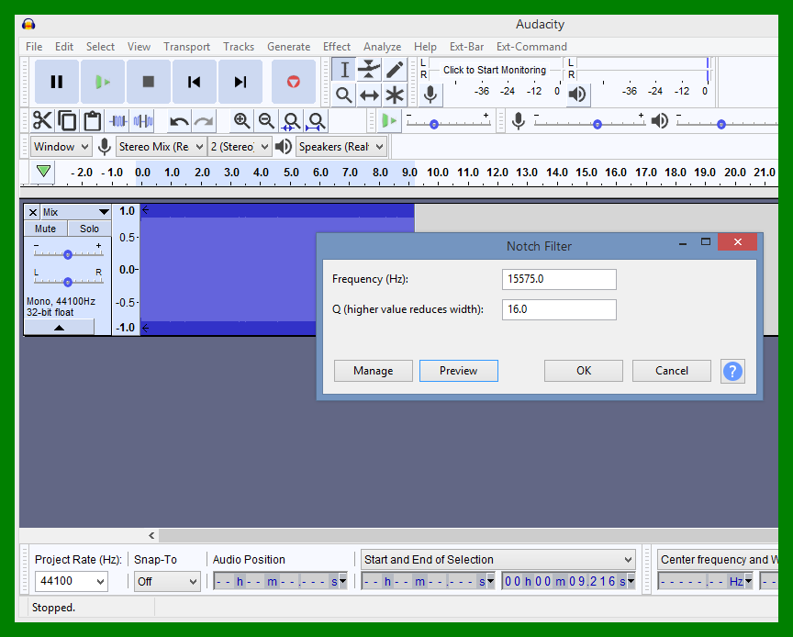Click the Trim audio icon
This screenshot has width=793, height=637.
tap(117, 121)
